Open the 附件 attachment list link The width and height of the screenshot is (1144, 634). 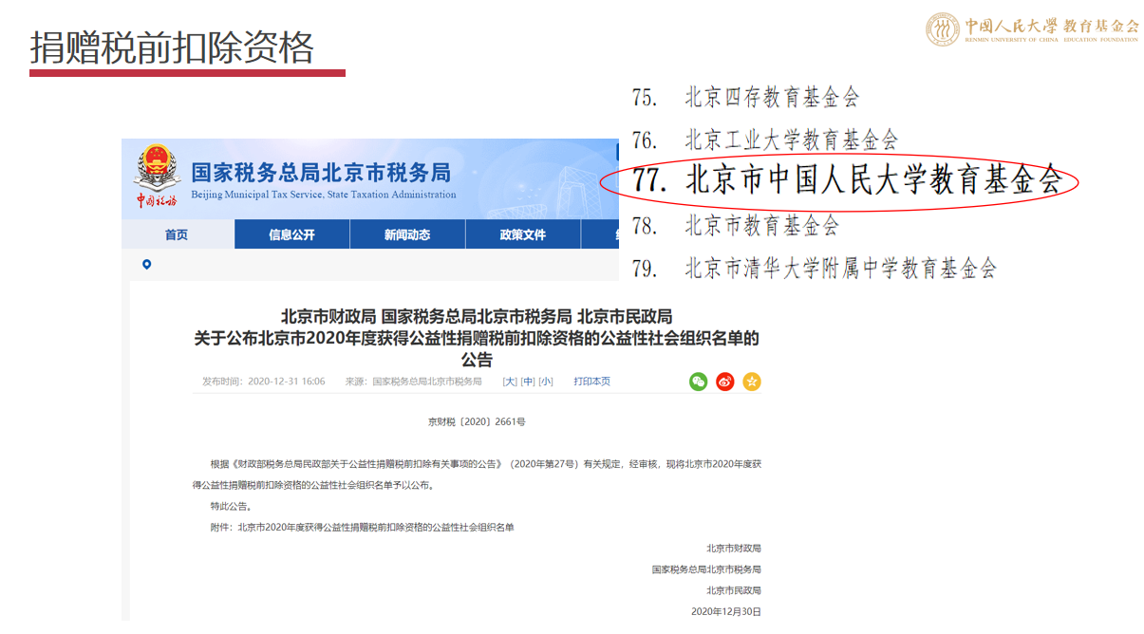tap(375, 527)
